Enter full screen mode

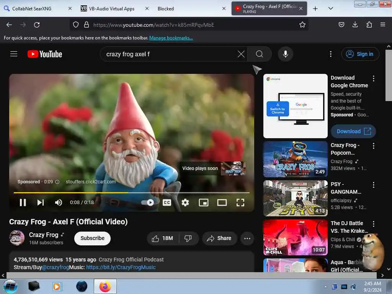pos(240,202)
